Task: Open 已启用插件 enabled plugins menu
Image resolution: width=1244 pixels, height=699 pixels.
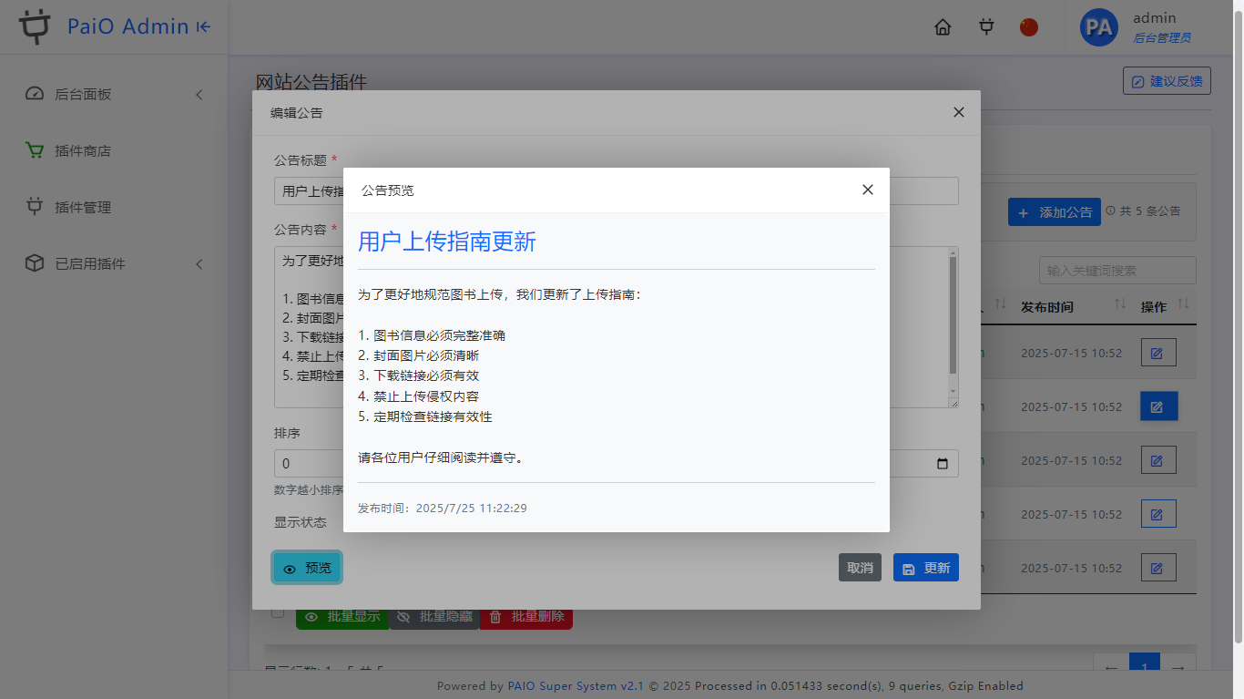Action: click(x=114, y=263)
